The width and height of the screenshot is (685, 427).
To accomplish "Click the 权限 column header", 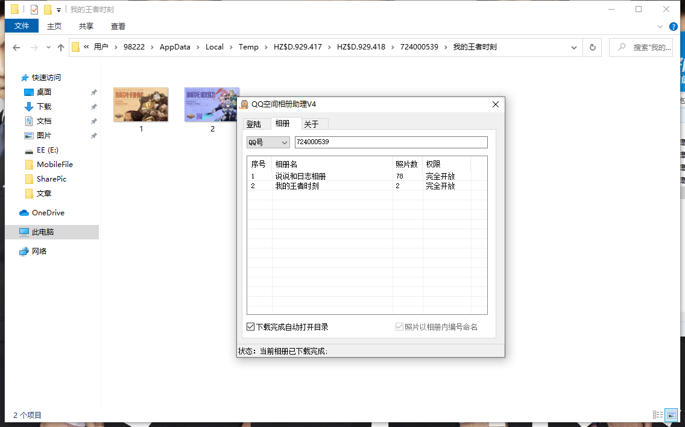I will tap(446, 164).
